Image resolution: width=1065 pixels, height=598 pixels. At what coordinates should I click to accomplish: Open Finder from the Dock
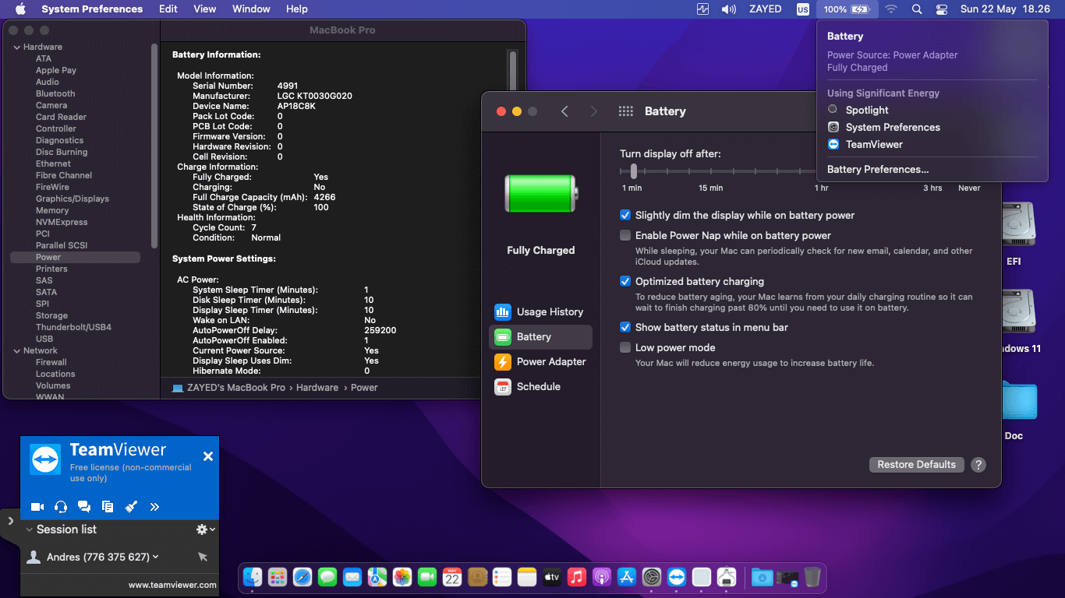253,577
